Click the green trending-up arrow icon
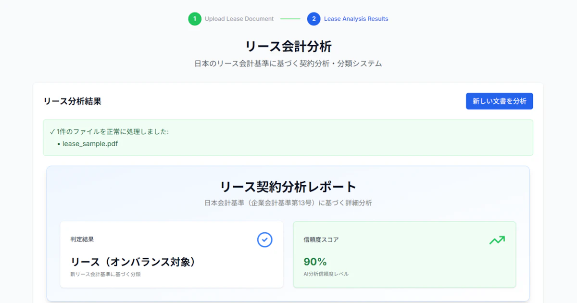The height and width of the screenshot is (303, 577). coord(497,240)
